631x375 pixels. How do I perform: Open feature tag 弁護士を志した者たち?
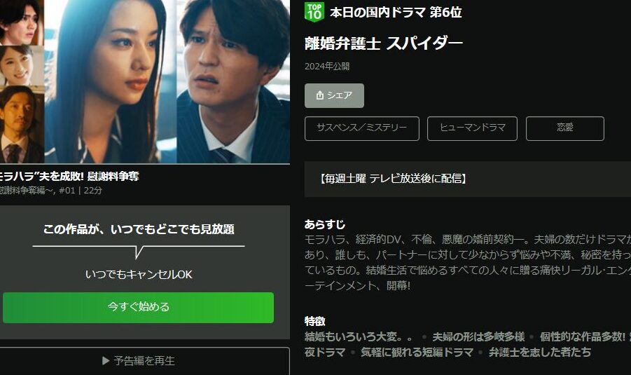click(x=540, y=352)
